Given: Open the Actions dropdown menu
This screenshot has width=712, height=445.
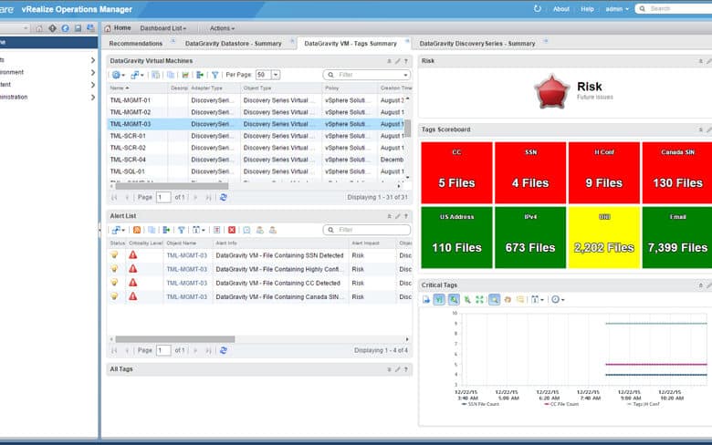Looking at the screenshot, I should (x=222, y=28).
